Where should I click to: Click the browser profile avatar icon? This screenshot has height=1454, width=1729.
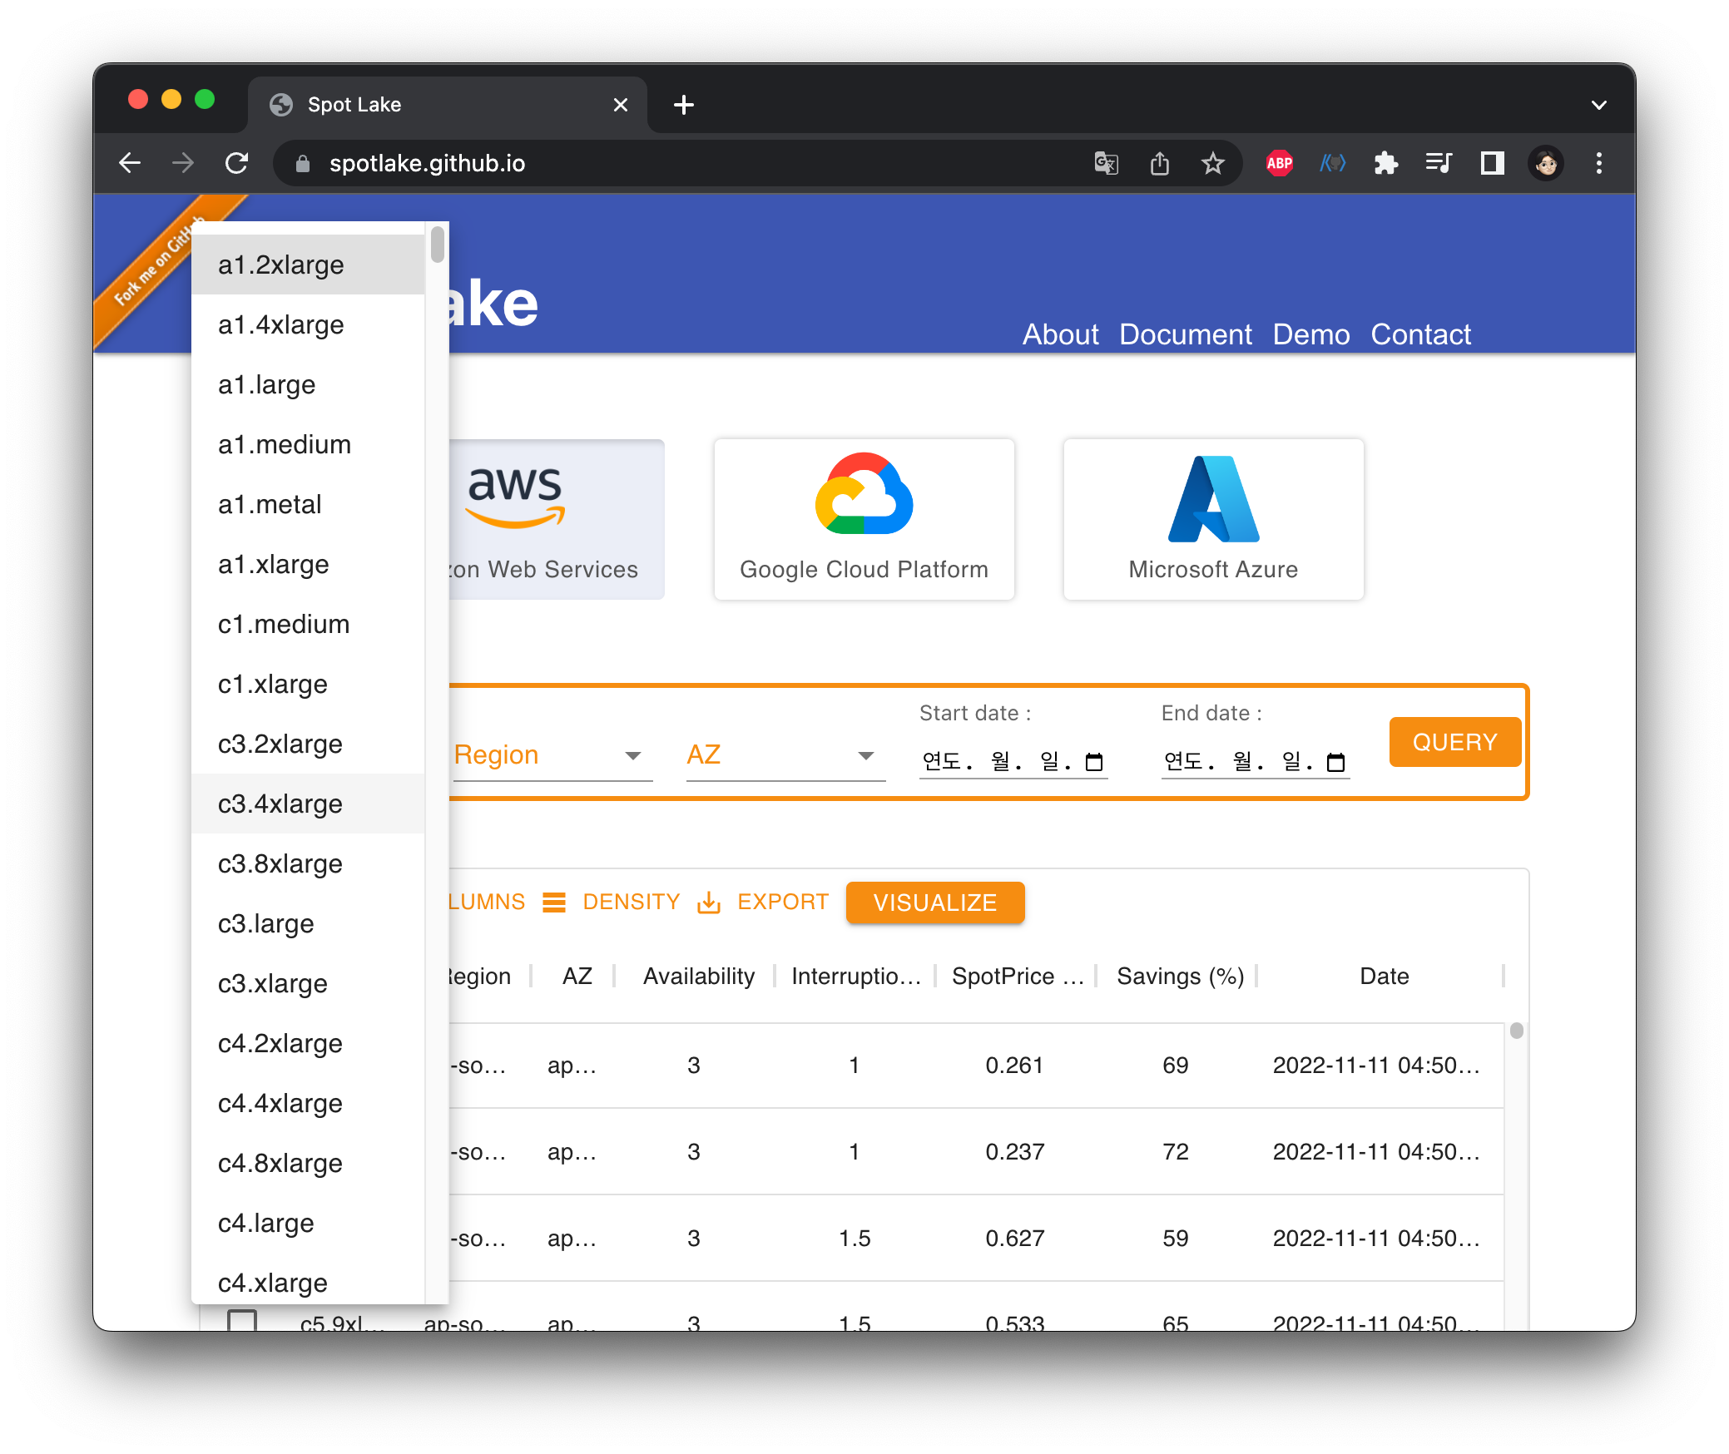click(1546, 163)
